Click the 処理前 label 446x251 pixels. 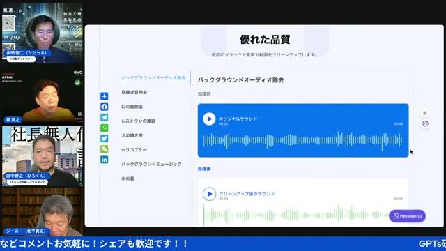(x=204, y=94)
